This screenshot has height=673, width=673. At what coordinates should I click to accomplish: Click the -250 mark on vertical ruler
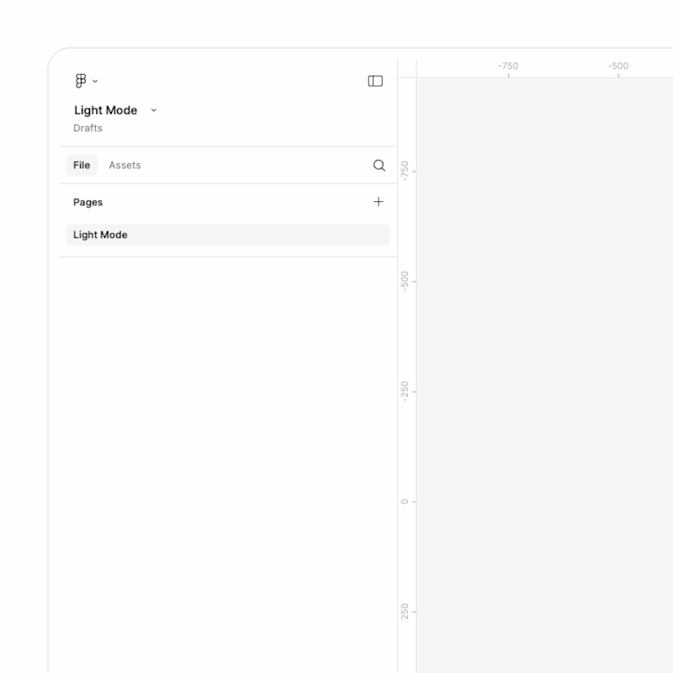click(x=405, y=391)
